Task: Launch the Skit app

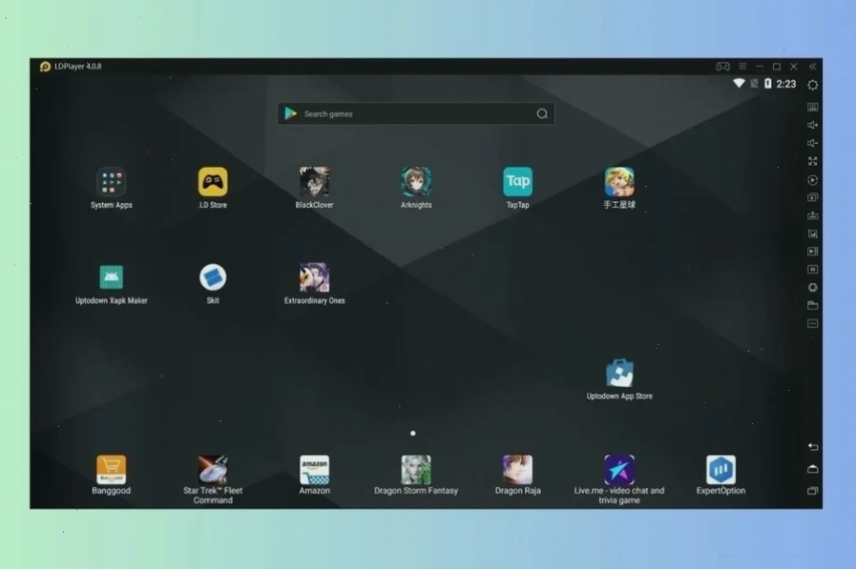Action: click(213, 277)
